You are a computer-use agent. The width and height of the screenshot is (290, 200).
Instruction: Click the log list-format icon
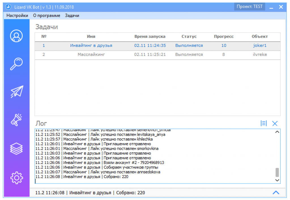coord(264,123)
